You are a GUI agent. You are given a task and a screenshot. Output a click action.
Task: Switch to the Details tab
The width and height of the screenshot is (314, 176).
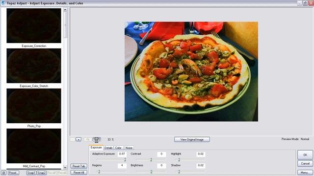tap(108, 148)
